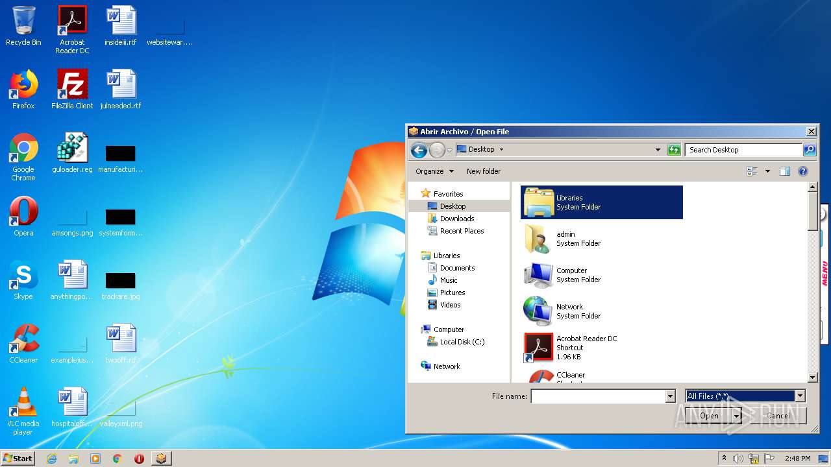Image resolution: width=831 pixels, height=467 pixels.
Task: Select Videos library in navigation pane
Action: (x=450, y=305)
